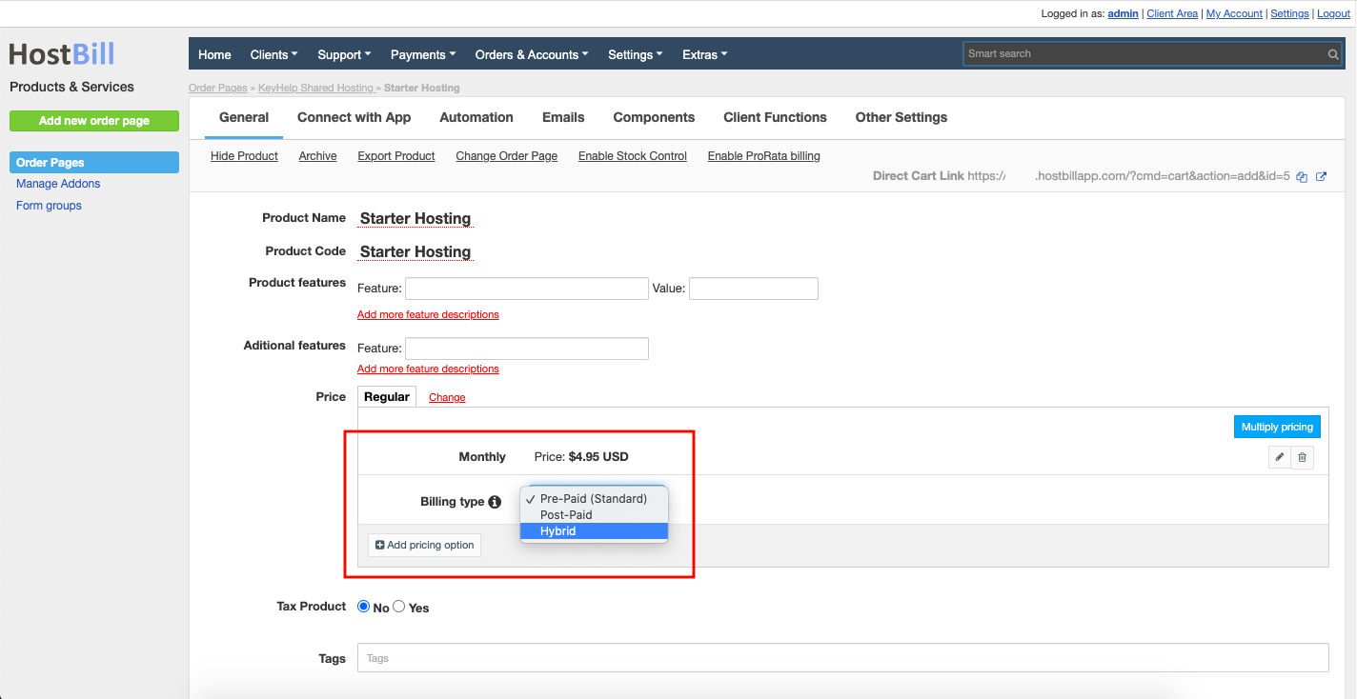Expand the Orders & Accounts menu
The height and width of the screenshot is (699, 1357).
pyautogui.click(x=531, y=54)
